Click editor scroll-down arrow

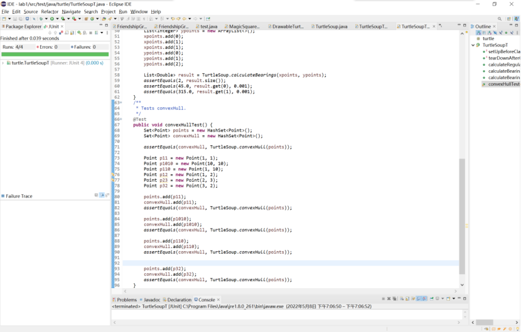(x=462, y=285)
